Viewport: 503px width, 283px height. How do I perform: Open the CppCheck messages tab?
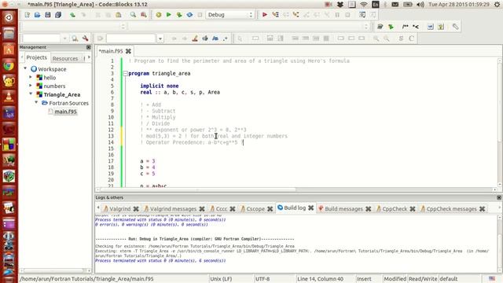[x=451, y=209]
